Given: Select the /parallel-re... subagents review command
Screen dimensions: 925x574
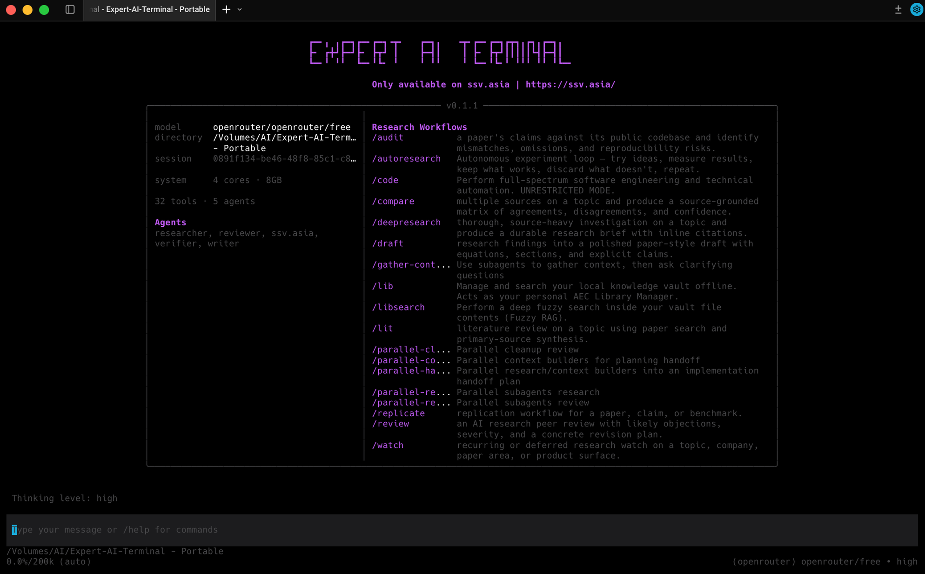Looking at the screenshot, I should point(411,403).
